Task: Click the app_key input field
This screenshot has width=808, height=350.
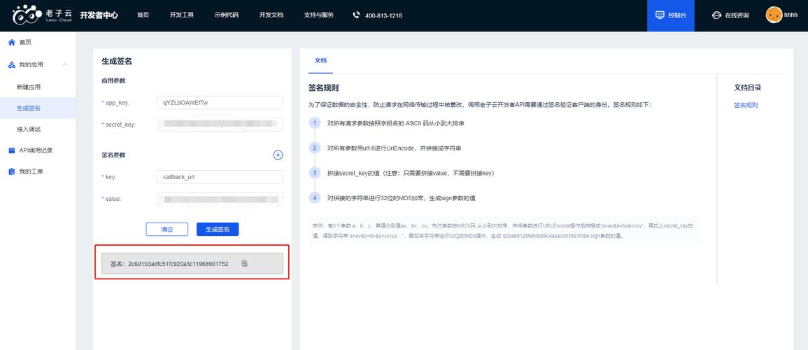Action: [x=220, y=103]
